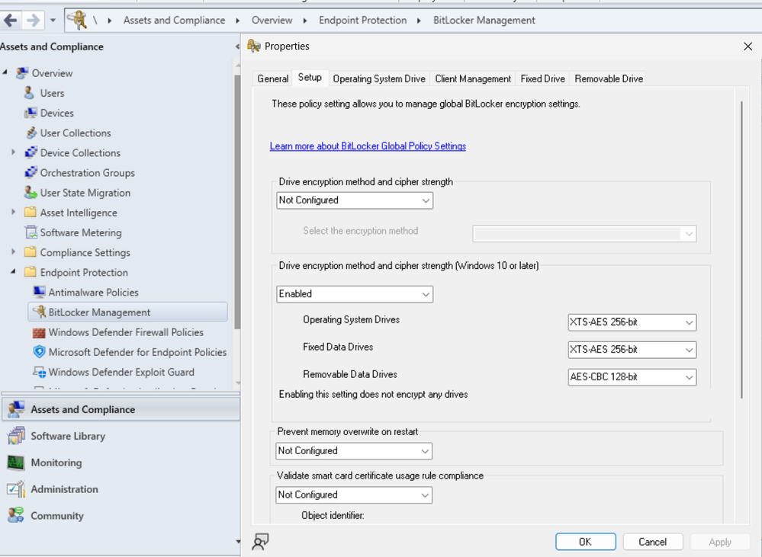The width and height of the screenshot is (762, 557).
Task: Click Assets and Compliance in breadcrumb
Action: coord(174,21)
